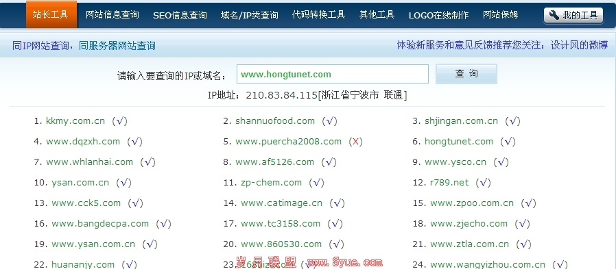This screenshot has width=616, height=269.
Task: Click the check mark beside shannuofood.com
Action: pos(329,121)
